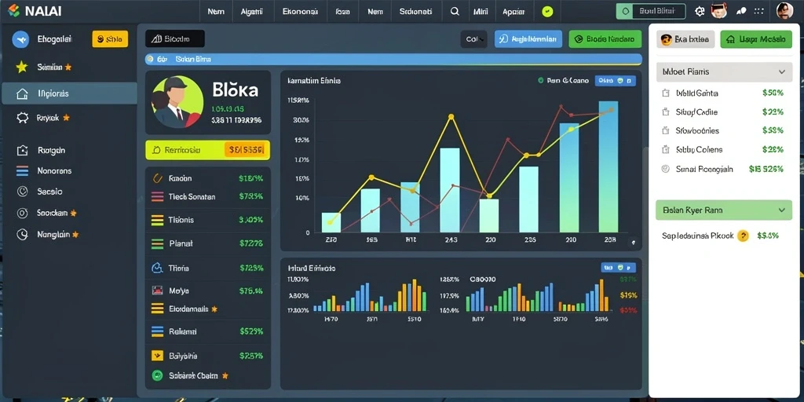Image resolution: width=804 pixels, height=402 pixels.
Task: Click the green circle icon by Sabank Cbaim
Action: click(x=157, y=375)
